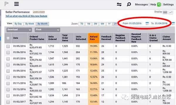Set zoom to 1M
The width and height of the screenshot is (176, 105).
point(89,24)
